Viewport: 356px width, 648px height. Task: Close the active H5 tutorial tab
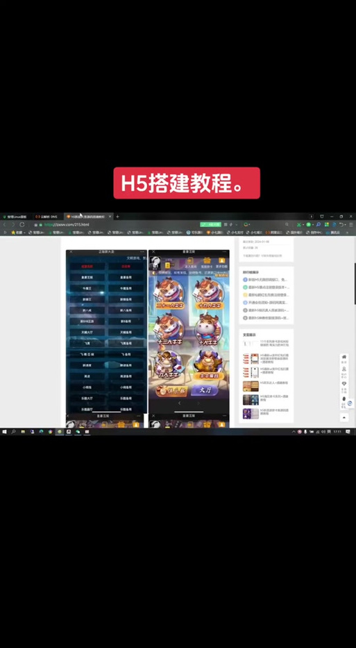(x=110, y=217)
